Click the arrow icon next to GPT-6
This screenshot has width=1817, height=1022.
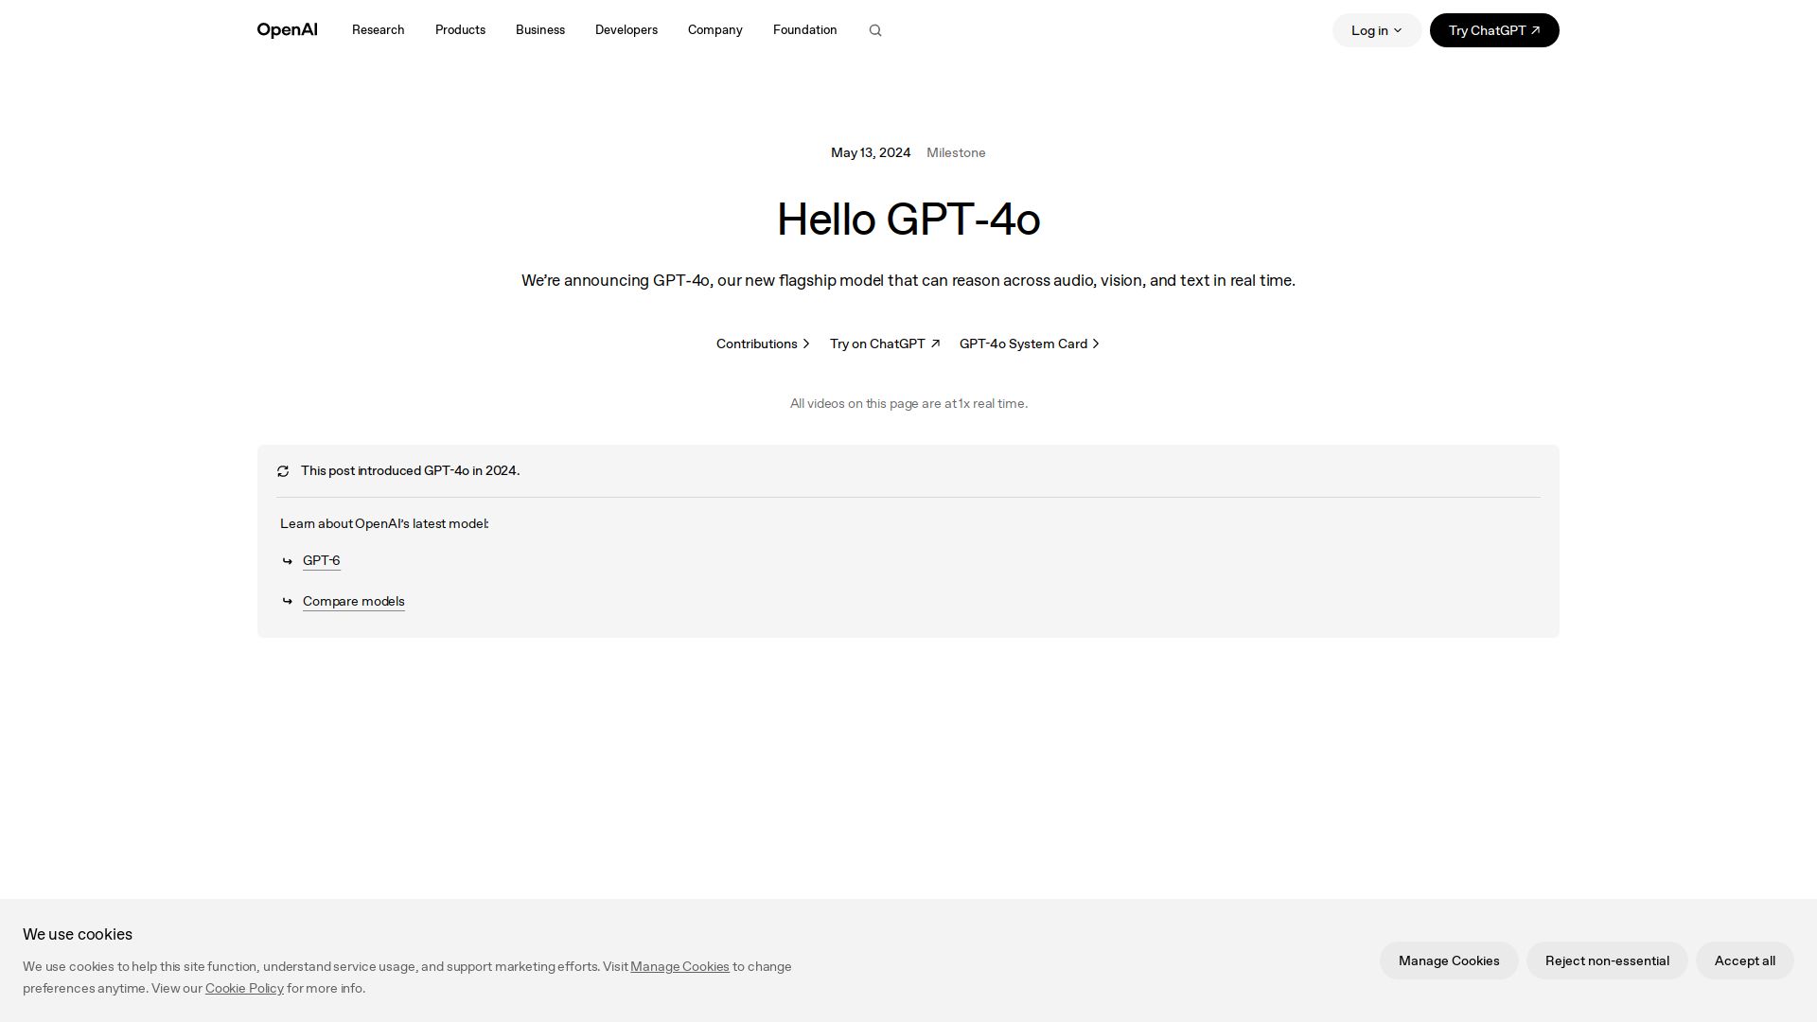[288, 561]
